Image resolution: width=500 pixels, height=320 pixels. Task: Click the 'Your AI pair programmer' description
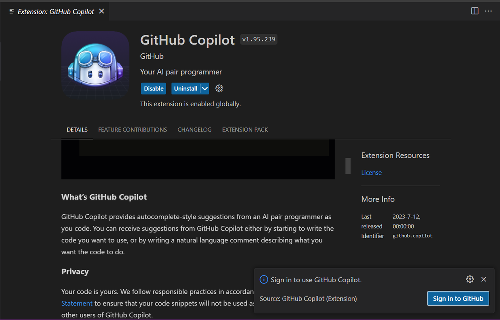[x=181, y=72]
